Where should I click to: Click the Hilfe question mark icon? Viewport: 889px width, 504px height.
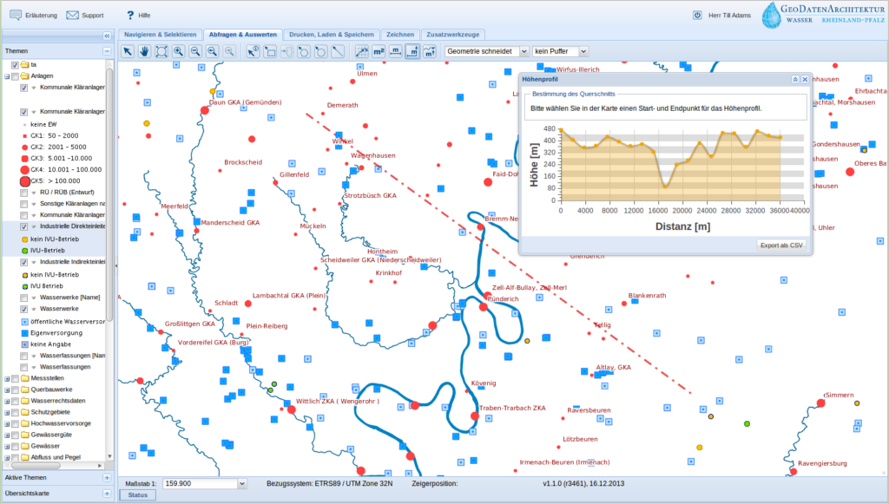(130, 16)
